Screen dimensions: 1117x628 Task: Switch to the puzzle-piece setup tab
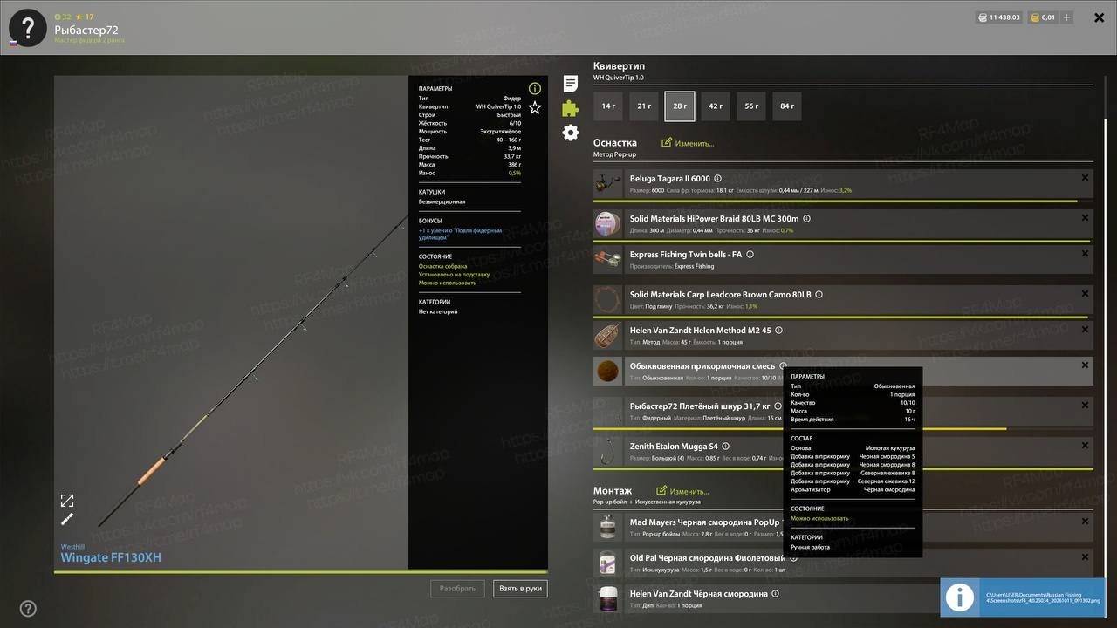coord(571,108)
